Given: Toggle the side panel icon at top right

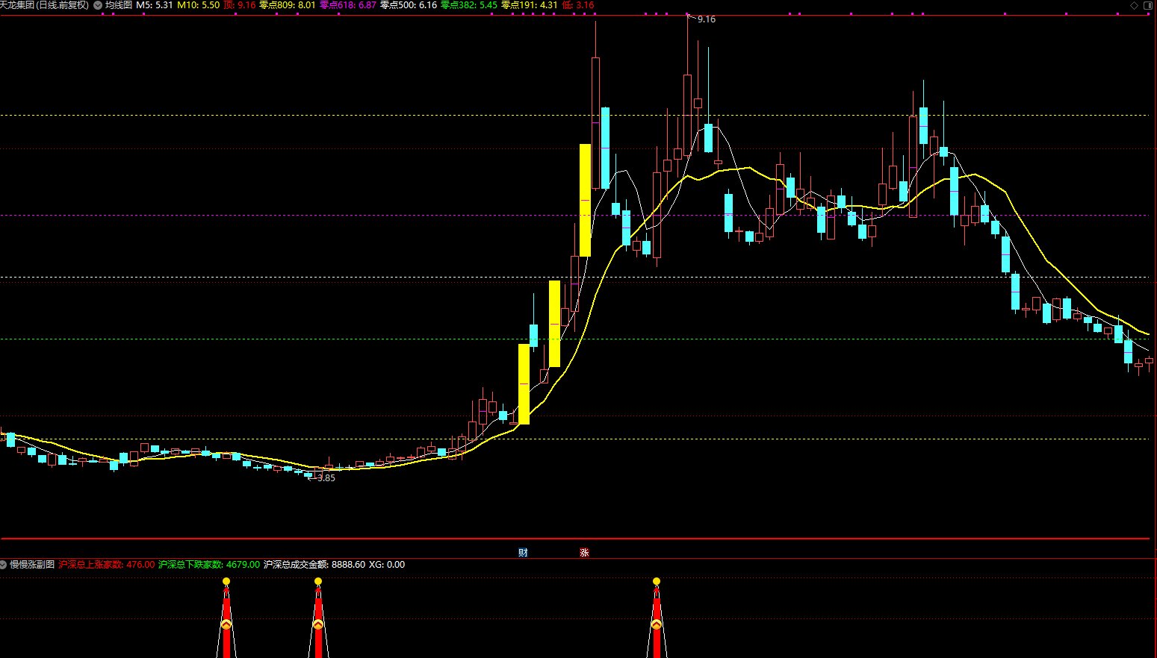Looking at the screenshot, I should (x=1149, y=5).
